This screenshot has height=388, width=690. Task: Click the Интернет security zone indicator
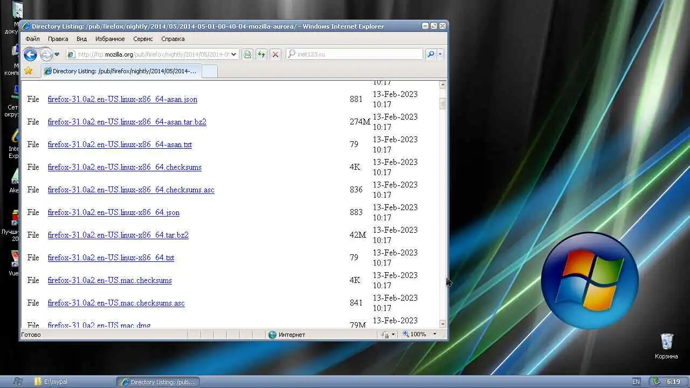[287, 335]
